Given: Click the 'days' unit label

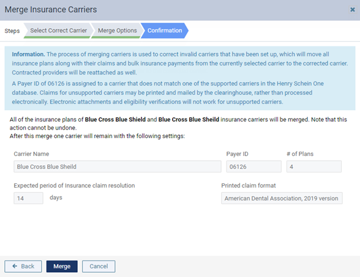Looking at the screenshot, I should (x=56, y=198).
